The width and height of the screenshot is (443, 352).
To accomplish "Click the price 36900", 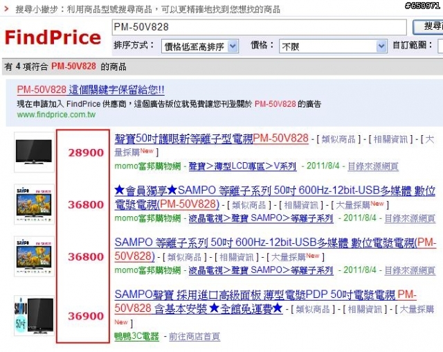I will click(86, 316).
